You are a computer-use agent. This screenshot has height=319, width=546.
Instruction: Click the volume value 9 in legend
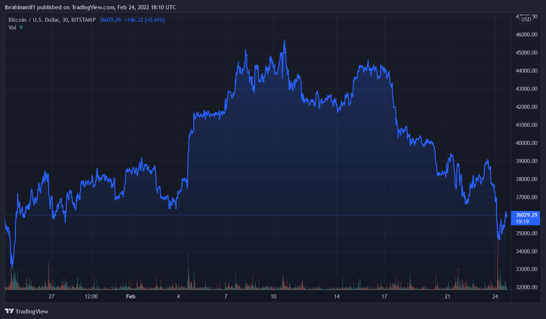click(21, 28)
